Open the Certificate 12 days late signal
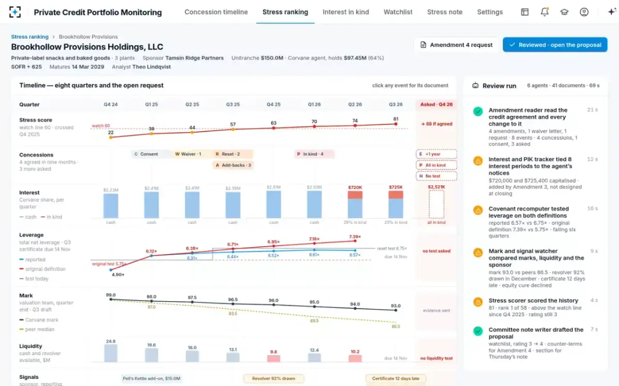Screen dimensions: 619x386 [396, 378]
